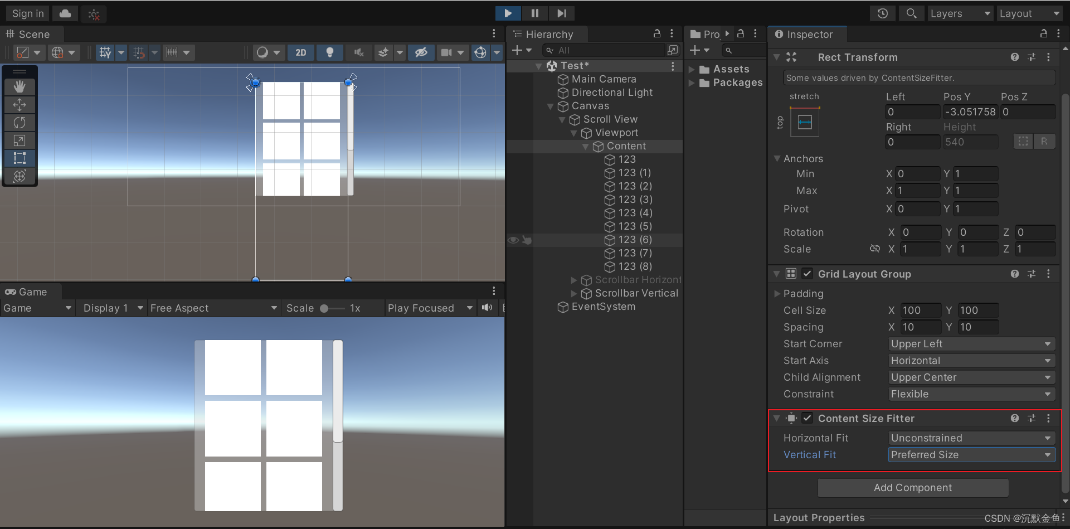Open Grid Layout Group help icon
Image resolution: width=1070 pixels, height=529 pixels.
coord(1015,274)
